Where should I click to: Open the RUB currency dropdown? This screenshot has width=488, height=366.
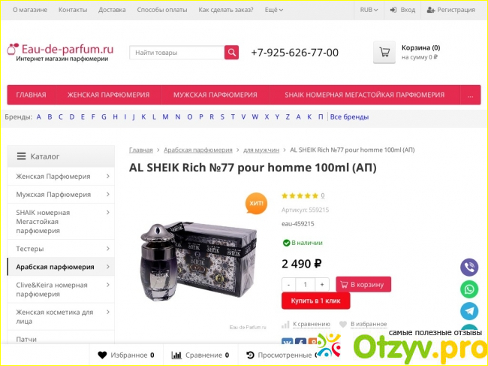[369, 10]
